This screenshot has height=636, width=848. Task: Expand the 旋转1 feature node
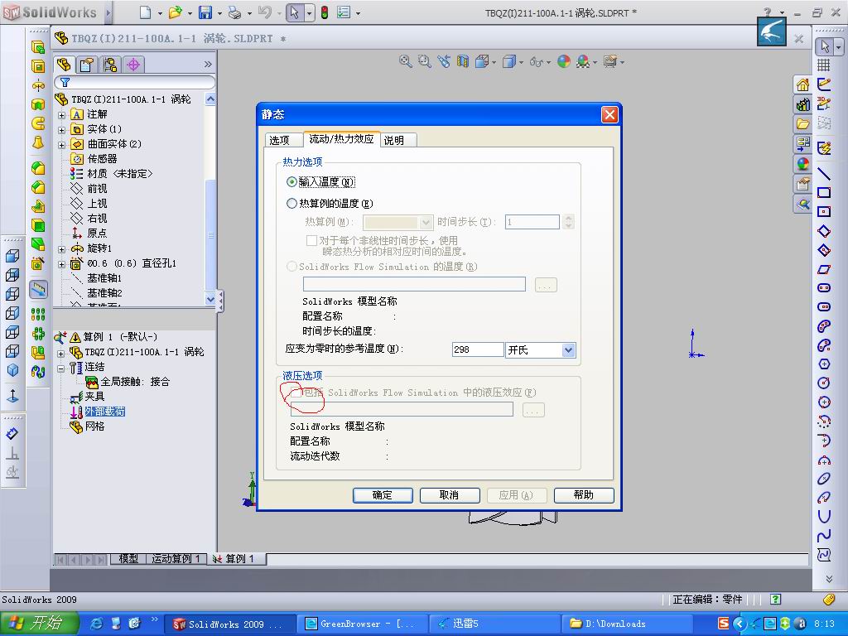(x=61, y=248)
